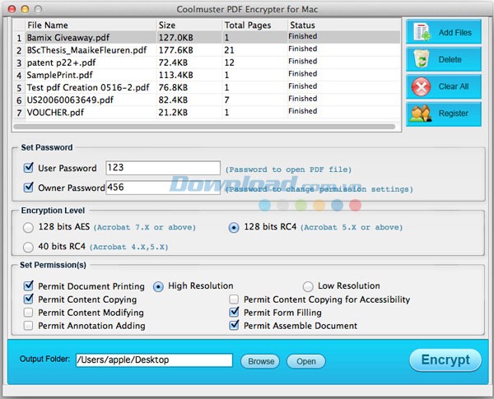Click the Register icon button
This screenshot has width=494, height=399.
click(x=421, y=114)
